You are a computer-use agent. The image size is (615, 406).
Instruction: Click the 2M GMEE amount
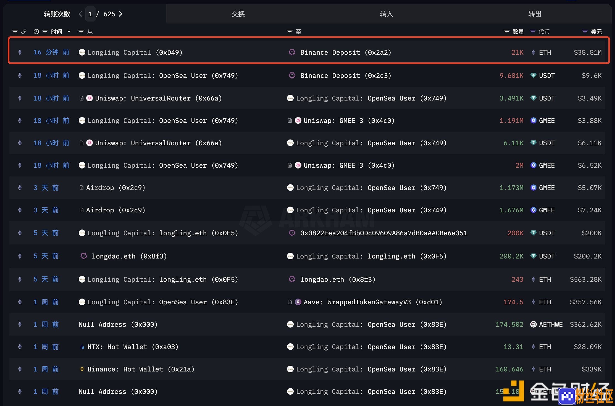click(519, 165)
